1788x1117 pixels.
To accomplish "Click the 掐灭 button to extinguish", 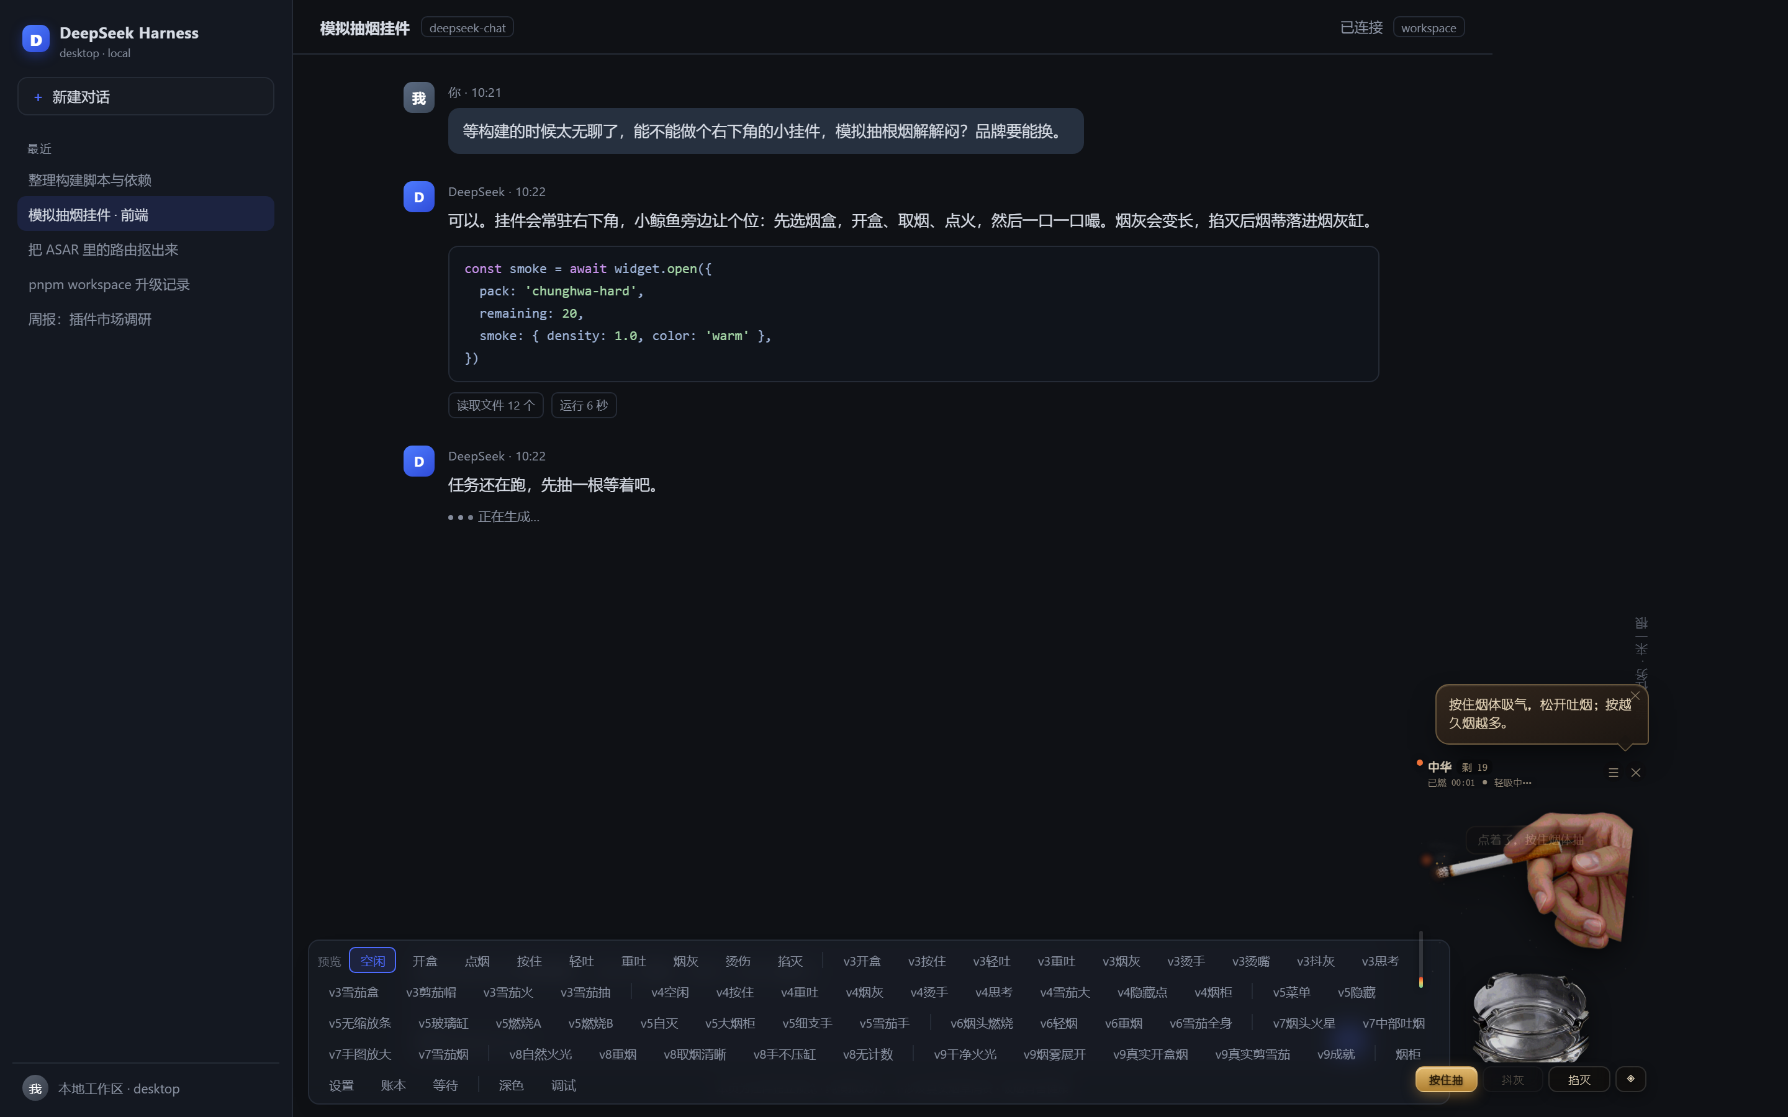I will pos(1579,1079).
